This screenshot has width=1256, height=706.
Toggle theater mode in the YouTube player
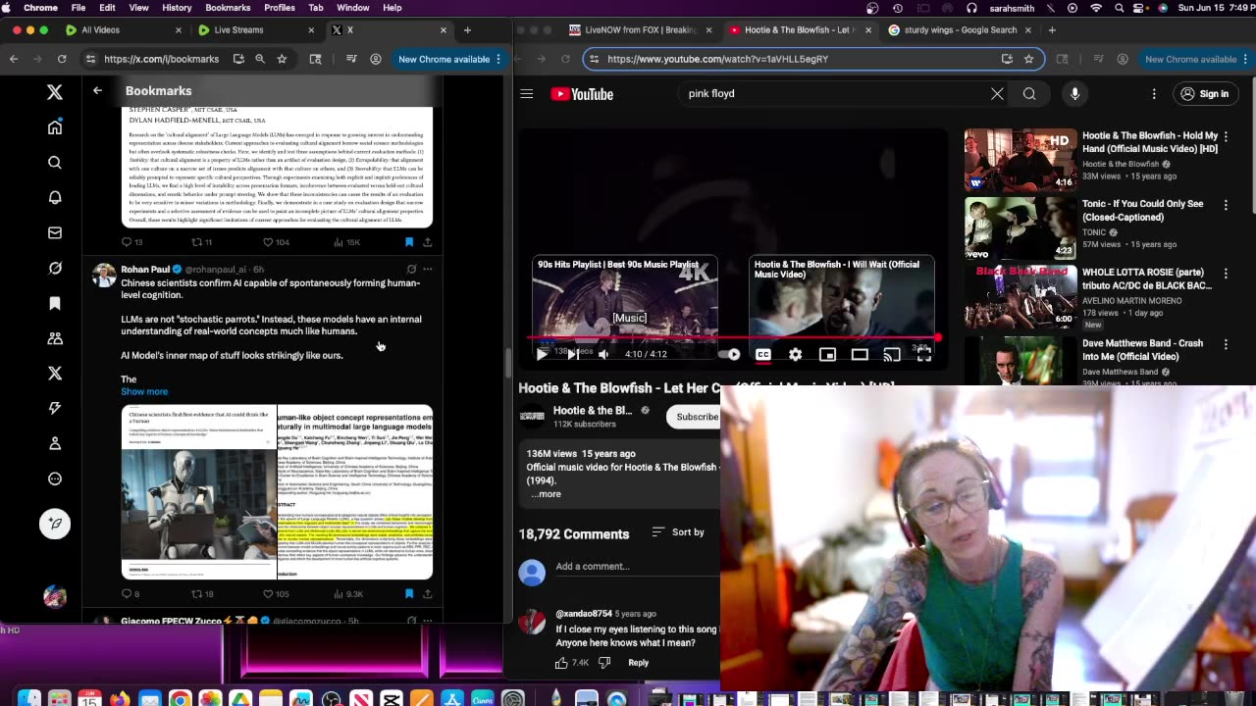860,355
